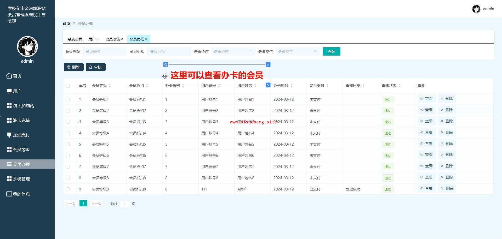Expand the 是否支付 dropdown filter
The image size is (502, 239).
[x=297, y=51]
